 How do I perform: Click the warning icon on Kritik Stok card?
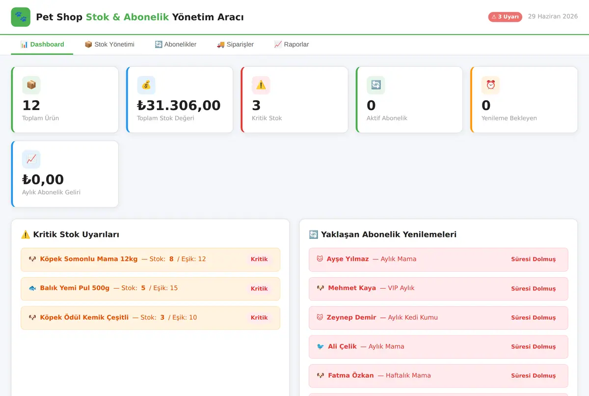[261, 85]
